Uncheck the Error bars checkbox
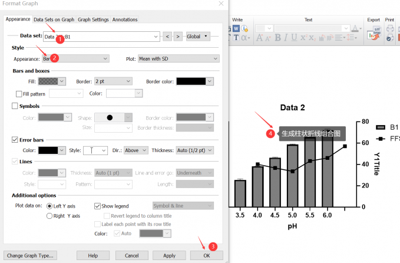This screenshot has width=400, height=263. tap(15, 140)
